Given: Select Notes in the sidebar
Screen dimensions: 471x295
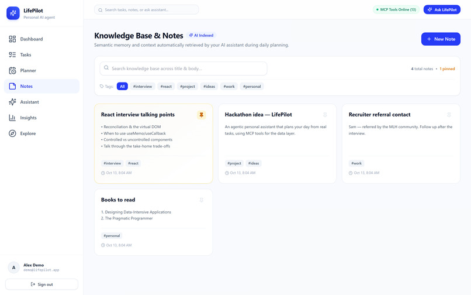Looking at the screenshot, I should click(41, 86).
